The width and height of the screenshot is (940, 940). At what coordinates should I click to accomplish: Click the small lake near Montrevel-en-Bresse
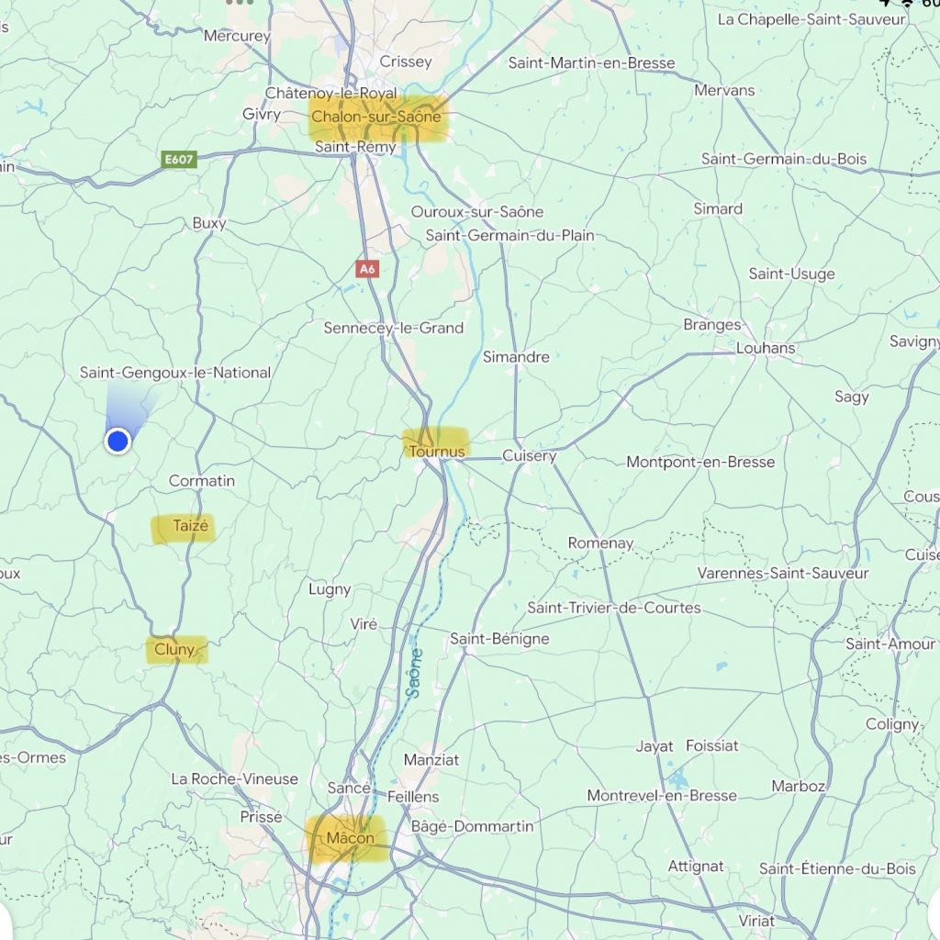click(x=679, y=778)
